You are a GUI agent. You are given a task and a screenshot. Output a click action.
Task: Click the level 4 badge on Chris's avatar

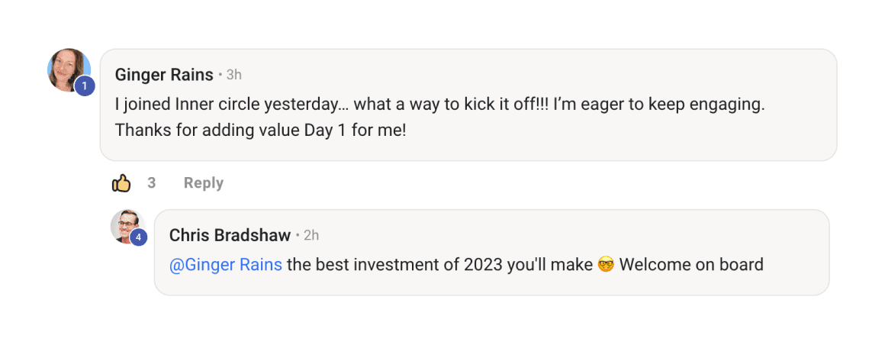[x=138, y=237]
